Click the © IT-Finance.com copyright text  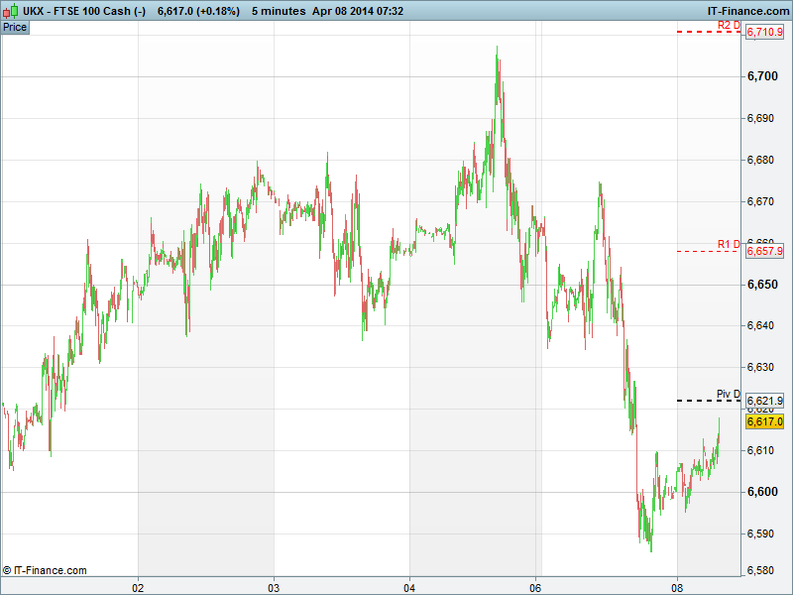pyautogui.click(x=45, y=570)
